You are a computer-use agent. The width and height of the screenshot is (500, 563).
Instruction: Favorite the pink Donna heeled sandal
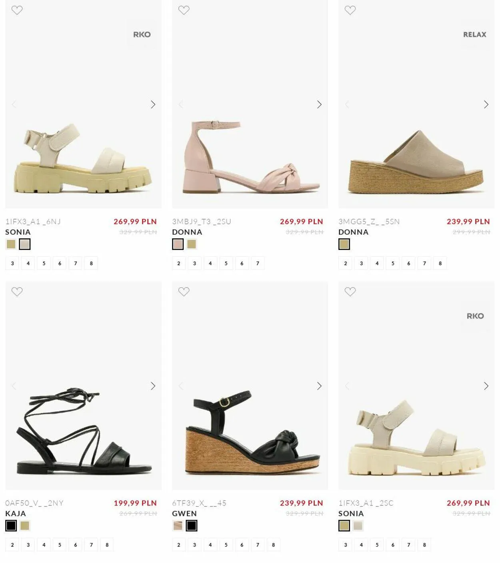[x=184, y=10]
